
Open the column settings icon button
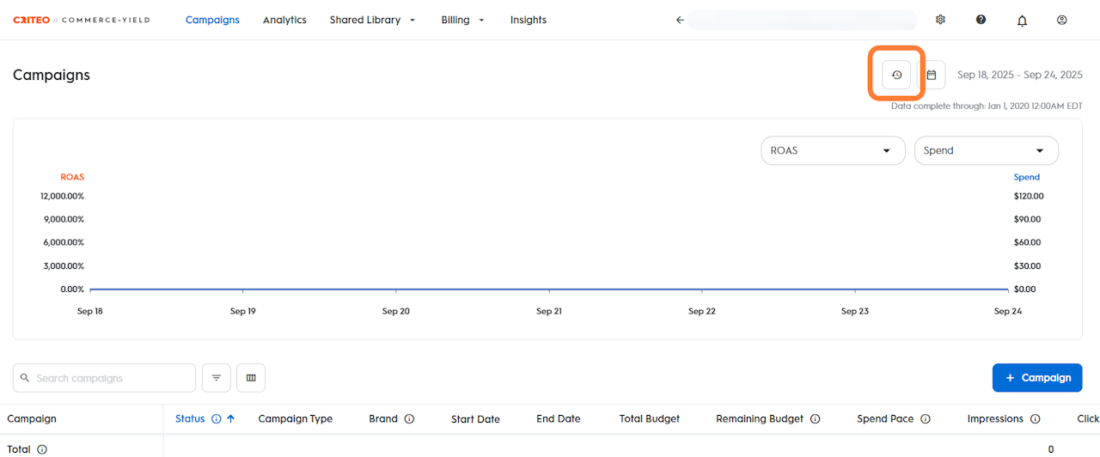[251, 378]
